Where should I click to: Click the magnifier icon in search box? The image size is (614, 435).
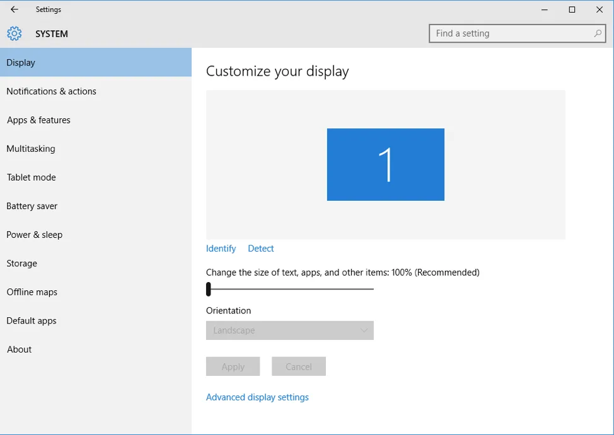point(598,33)
